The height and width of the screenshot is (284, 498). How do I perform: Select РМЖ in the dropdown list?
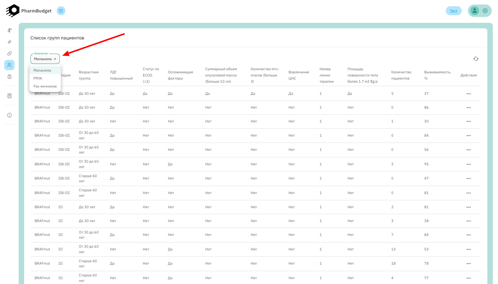(x=45, y=78)
